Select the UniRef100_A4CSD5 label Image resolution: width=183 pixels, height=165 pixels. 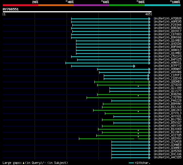(168, 158)
